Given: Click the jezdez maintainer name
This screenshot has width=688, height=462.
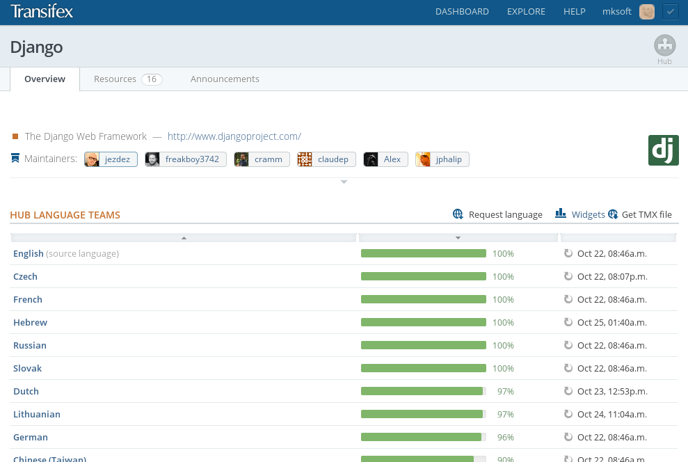Looking at the screenshot, I should click(117, 159).
